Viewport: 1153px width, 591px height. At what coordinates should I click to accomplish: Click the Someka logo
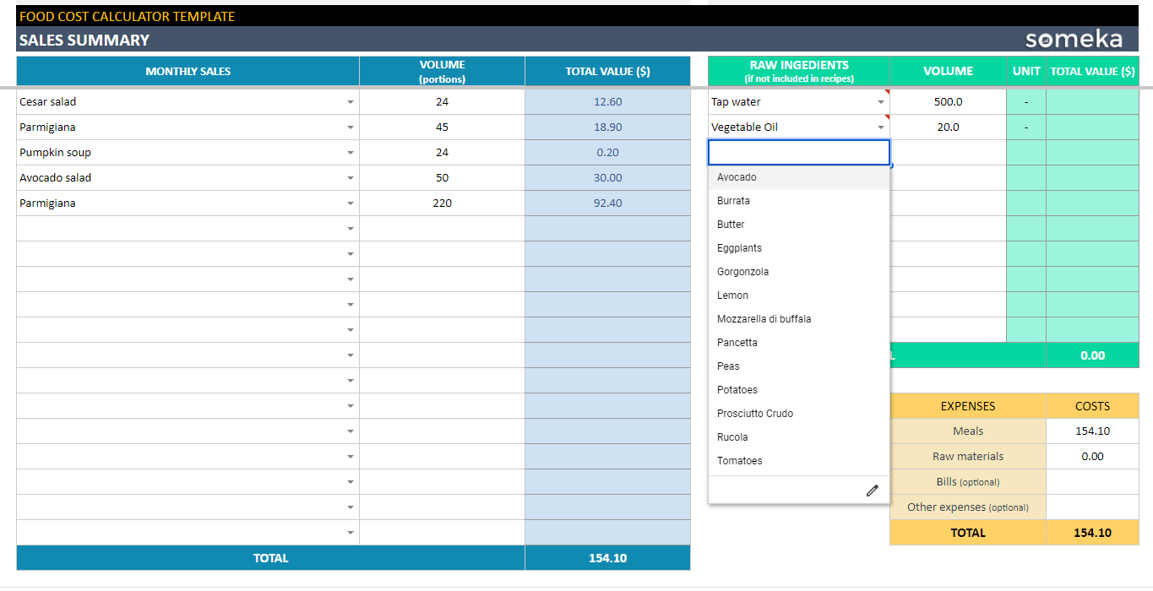(1074, 40)
